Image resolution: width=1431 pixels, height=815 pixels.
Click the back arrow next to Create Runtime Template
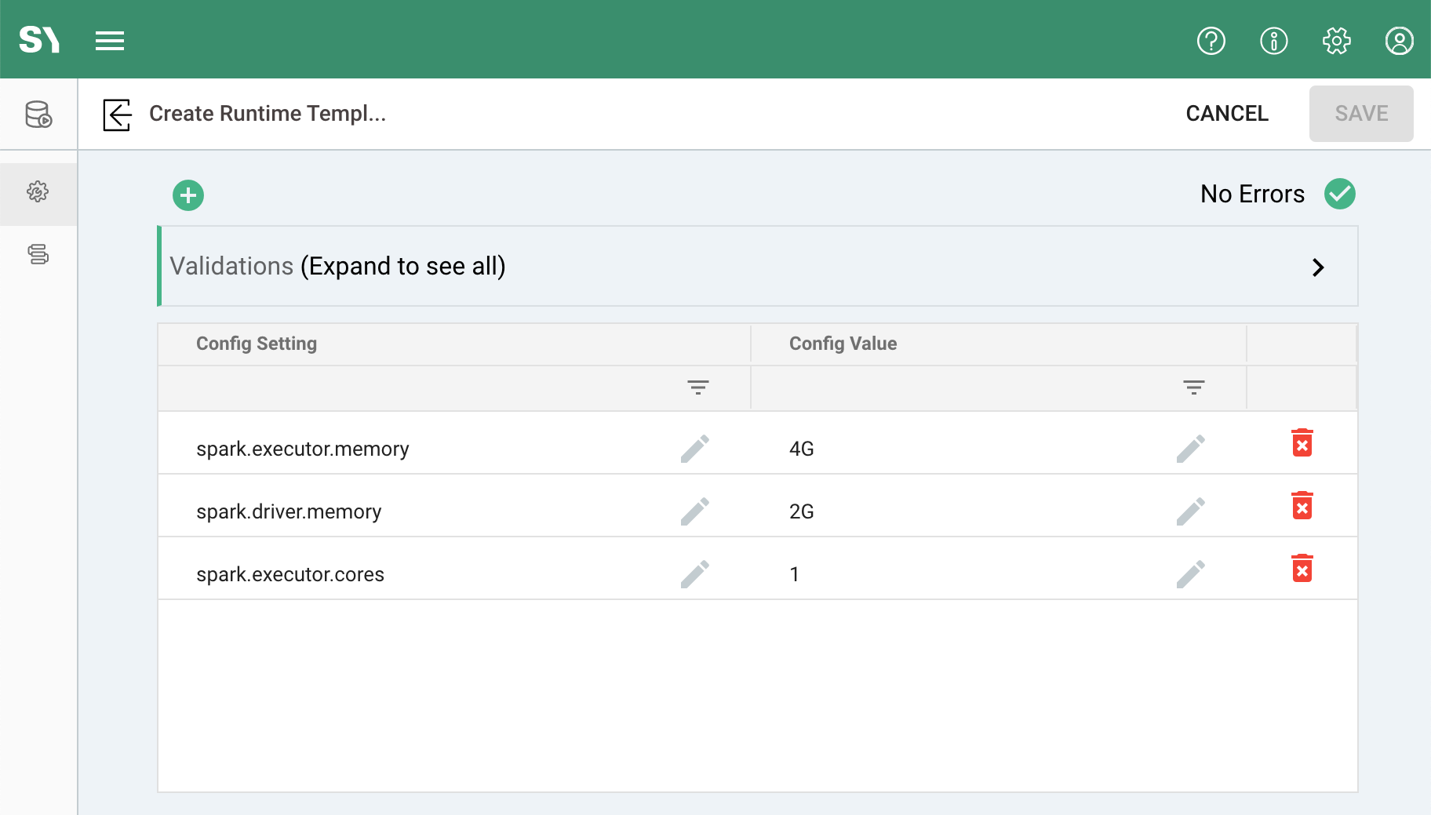click(x=116, y=114)
